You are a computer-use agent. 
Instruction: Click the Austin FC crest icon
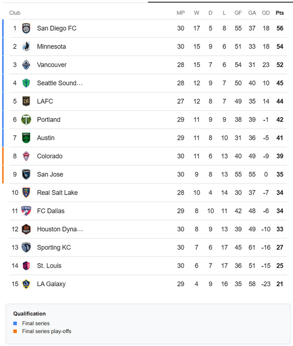tap(26, 138)
